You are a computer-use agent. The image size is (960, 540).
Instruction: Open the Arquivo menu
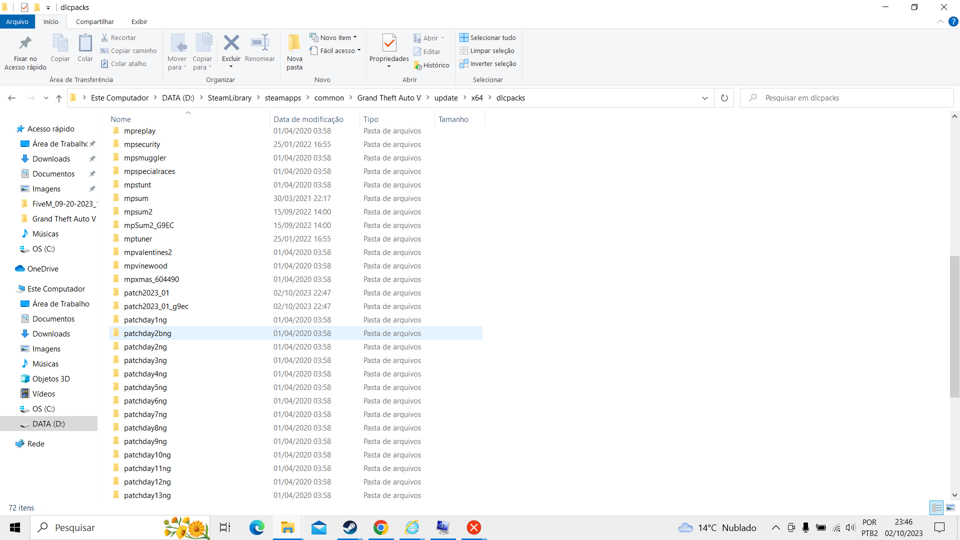(17, 21)
